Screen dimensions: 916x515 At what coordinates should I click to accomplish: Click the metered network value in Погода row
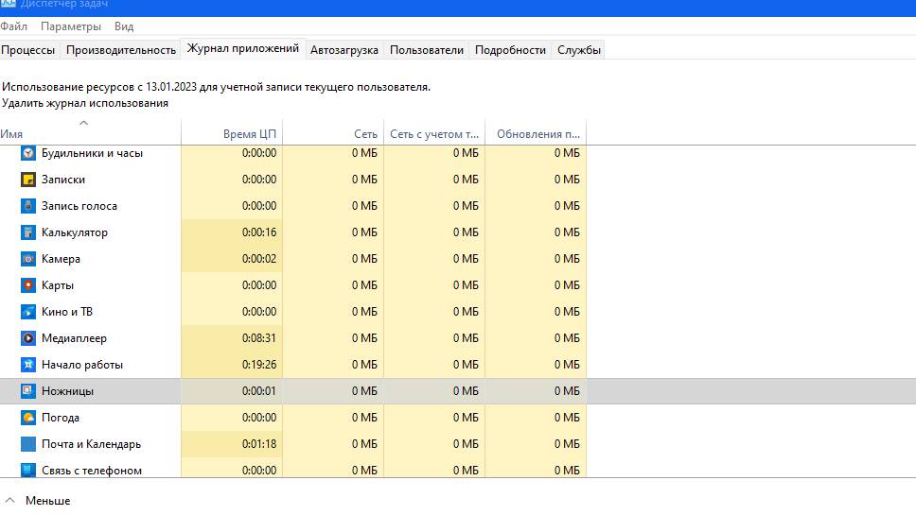pos(466,418)
